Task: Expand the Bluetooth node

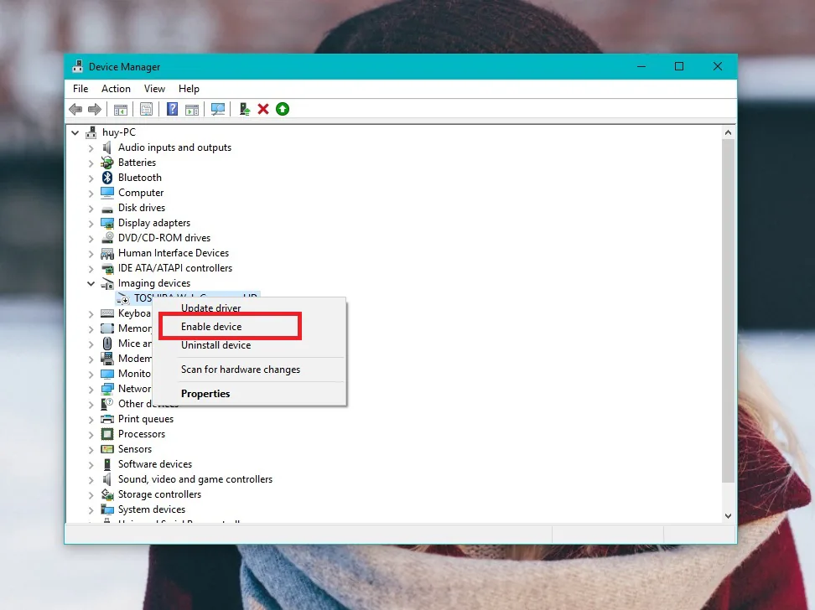Action: (91, 178)
